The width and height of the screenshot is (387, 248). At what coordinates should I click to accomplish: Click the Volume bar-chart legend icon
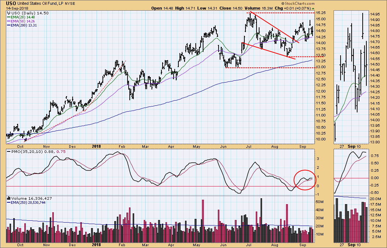point(9,198)
